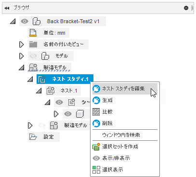Collapse the ブラウザ panel with double-arrow icon
This screenshot has width=196, height=177.
tap(7, 8)
